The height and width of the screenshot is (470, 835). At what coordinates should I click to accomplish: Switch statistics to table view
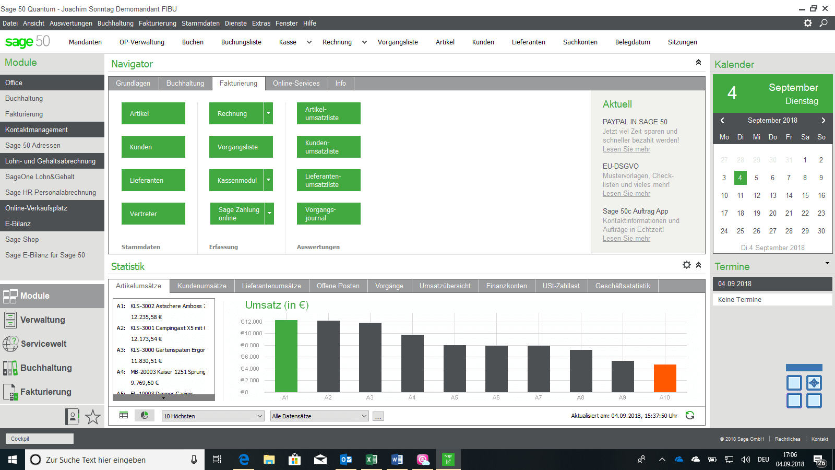coord(124,416)
